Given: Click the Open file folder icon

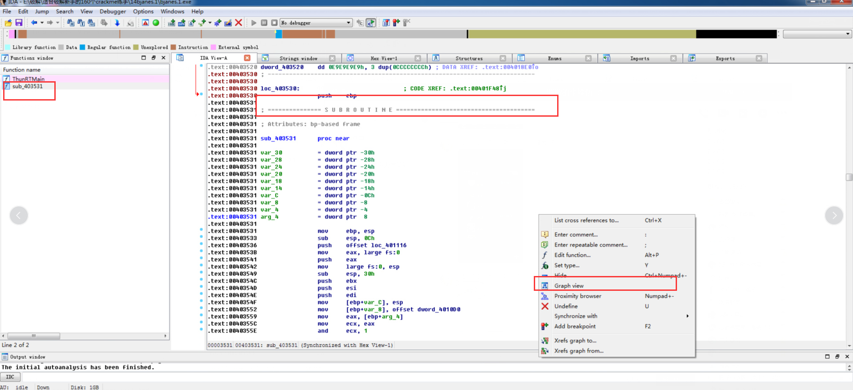Looking at the screenshot, I should pos(8,22).
